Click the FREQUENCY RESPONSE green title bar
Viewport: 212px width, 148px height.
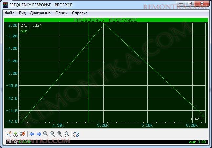[x=106, y=20]
